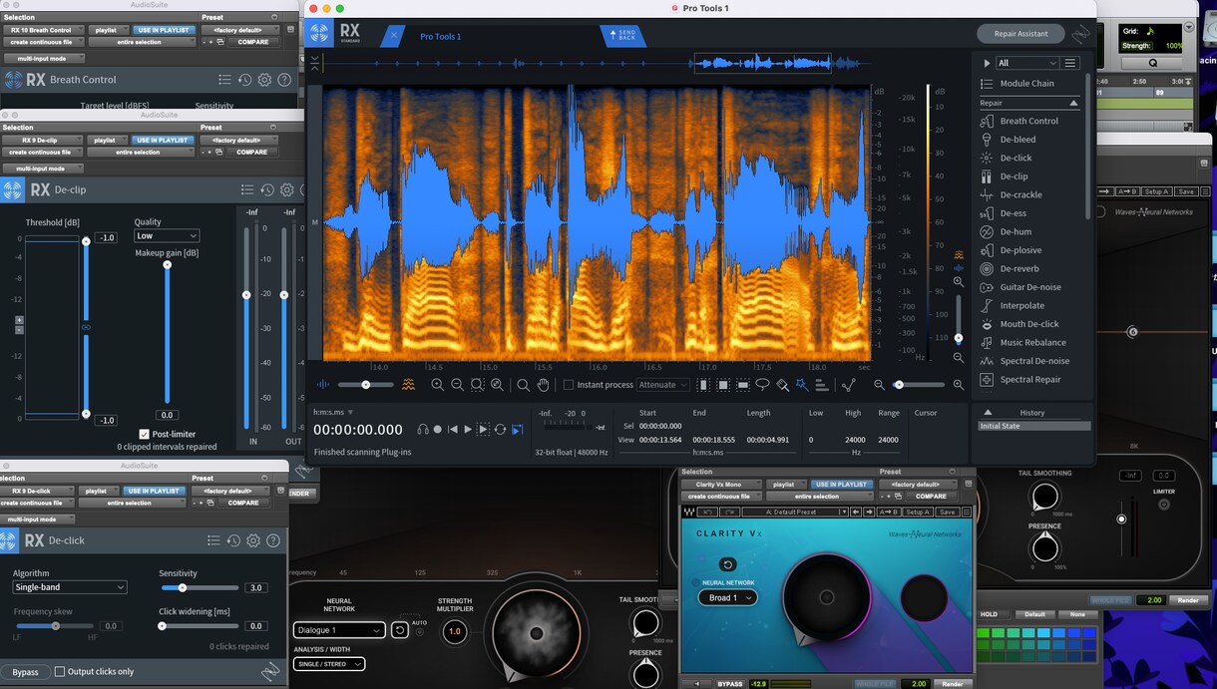This screenshot has width=1217, height=689.
Task: Open the Clarity Vx hamburger menu
Action: click(x=967, y=513)
